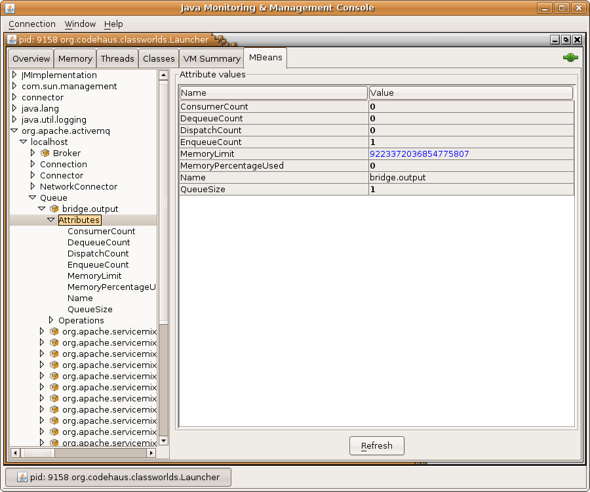Click the Value column header

[x=471, y=92]
